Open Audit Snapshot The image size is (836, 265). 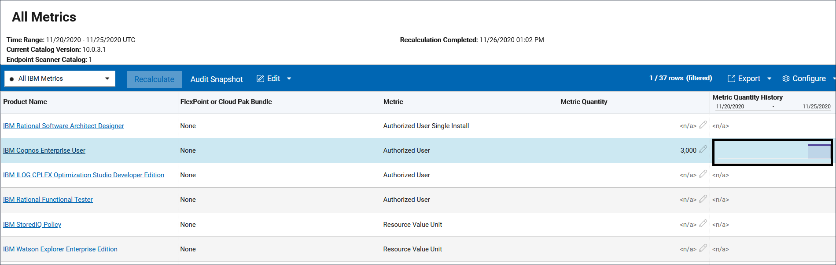(217, 79)
